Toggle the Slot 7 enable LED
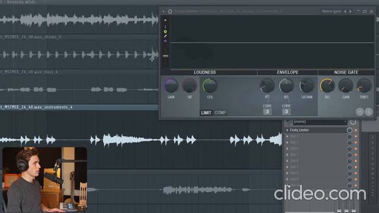The width and height of the screenshot is (379, 213). (355, 167)
